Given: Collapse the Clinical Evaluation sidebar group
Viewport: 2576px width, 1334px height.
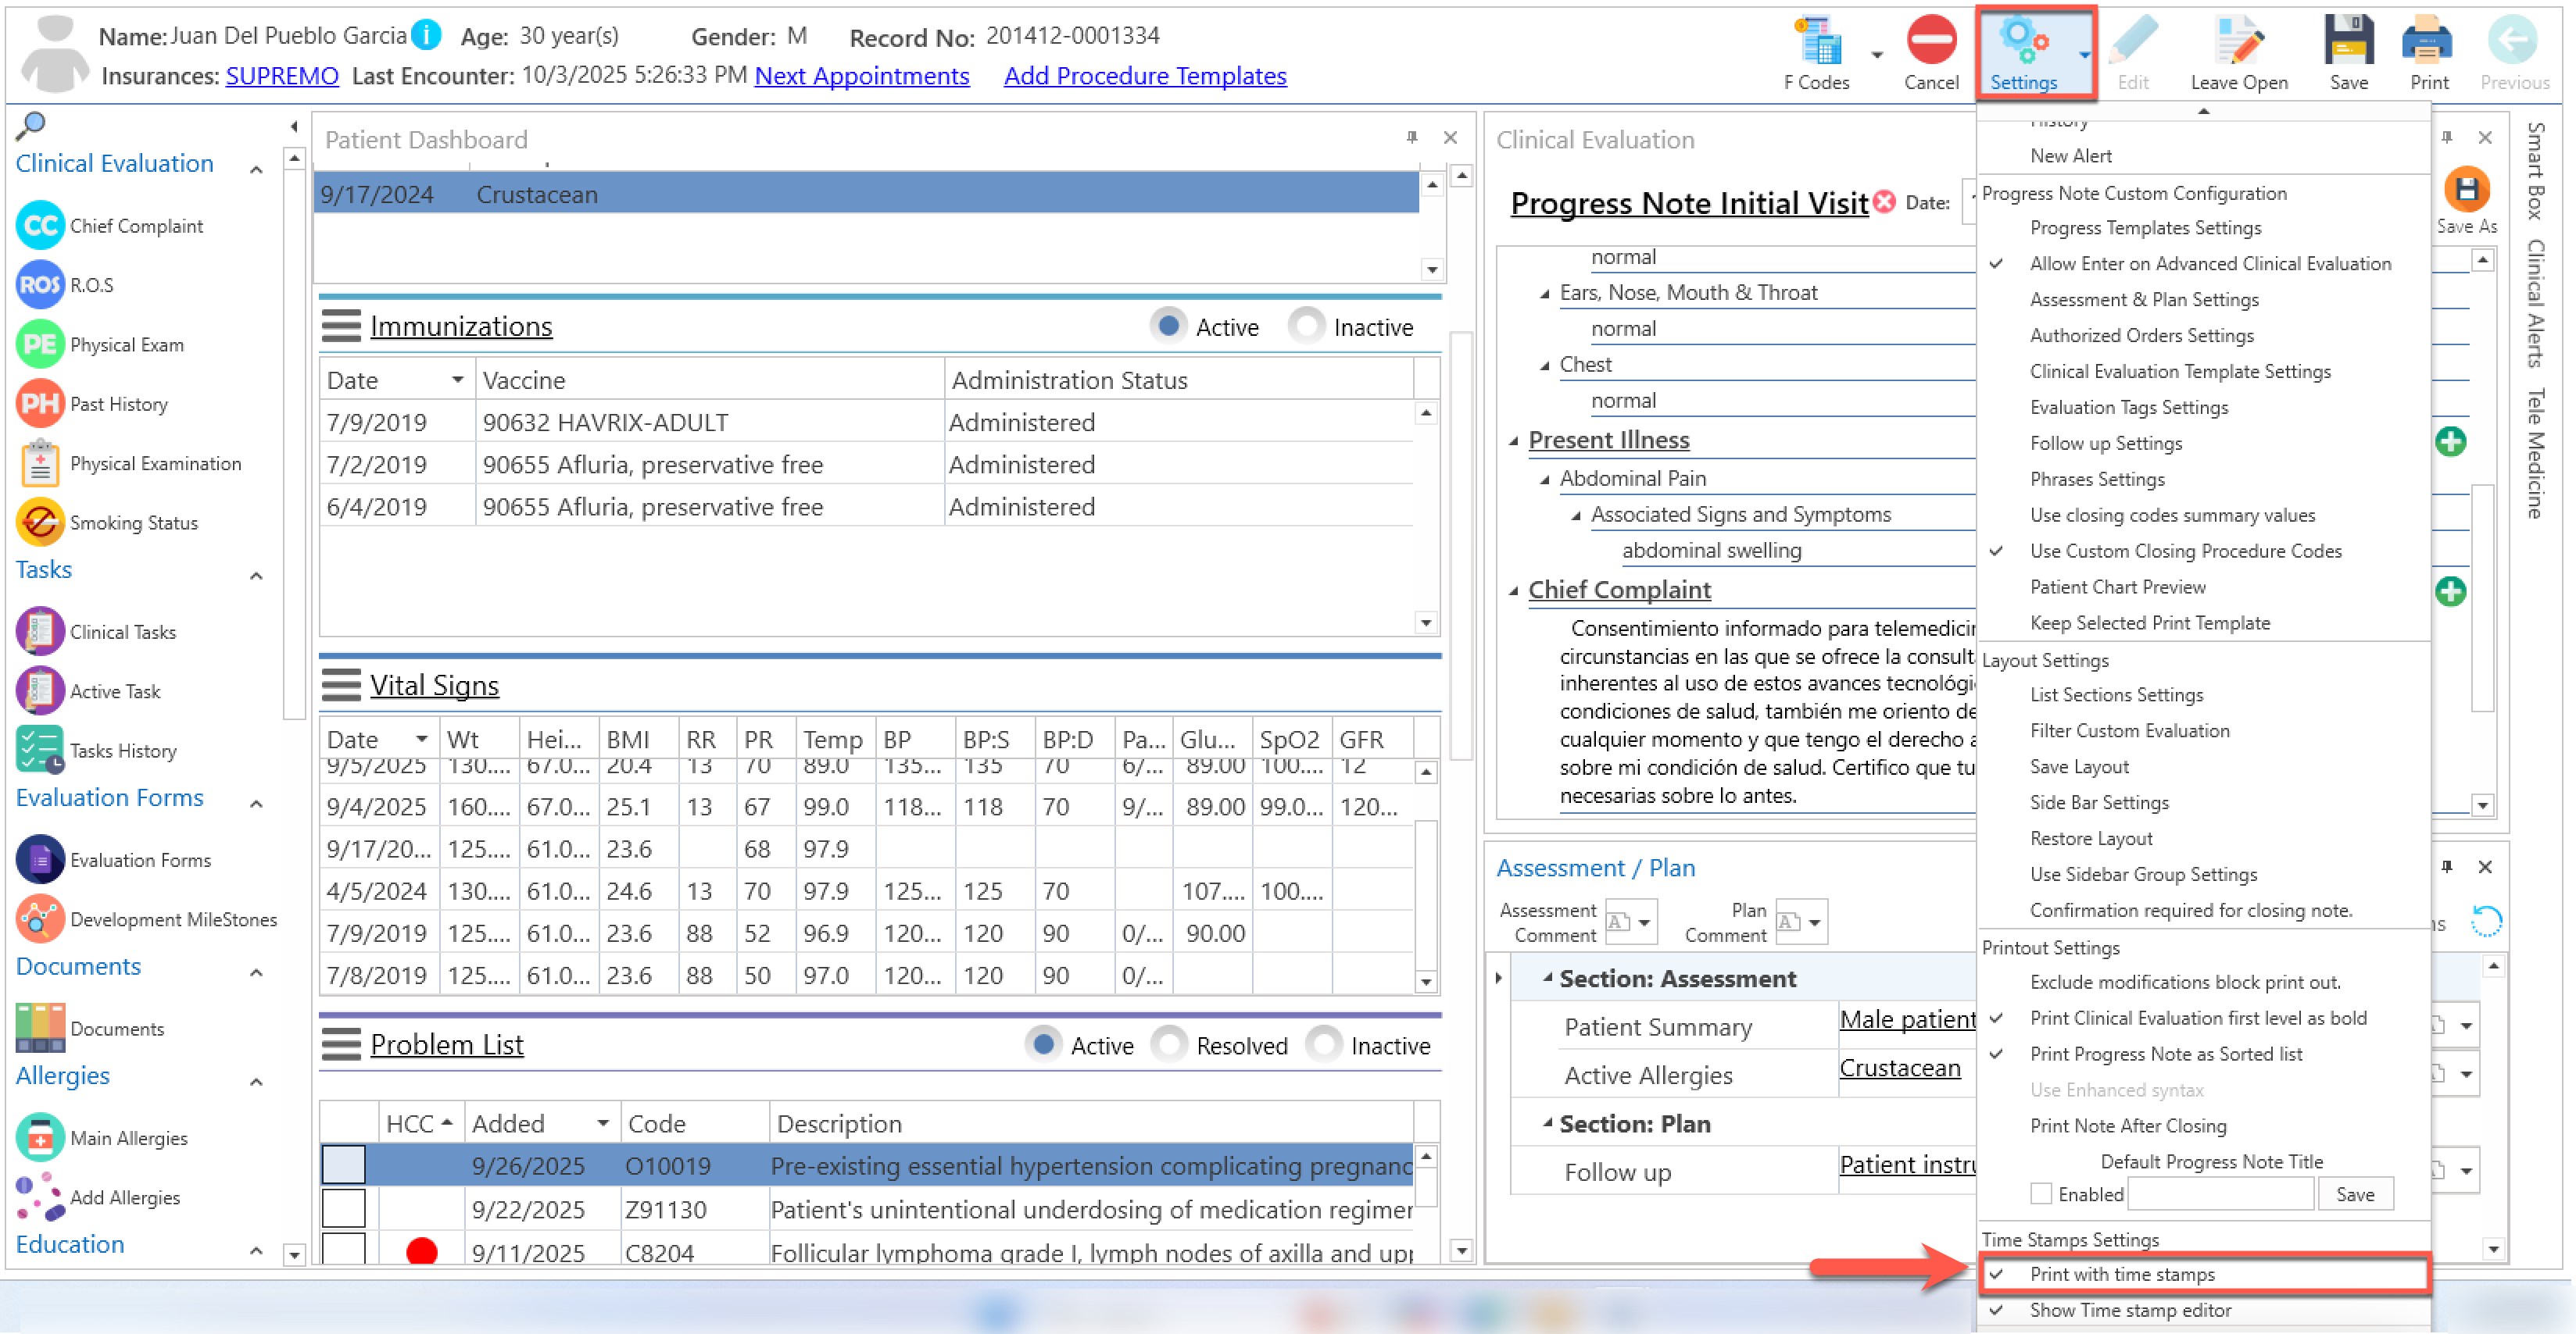Looking at the screenshot, I should pos(256,169).
